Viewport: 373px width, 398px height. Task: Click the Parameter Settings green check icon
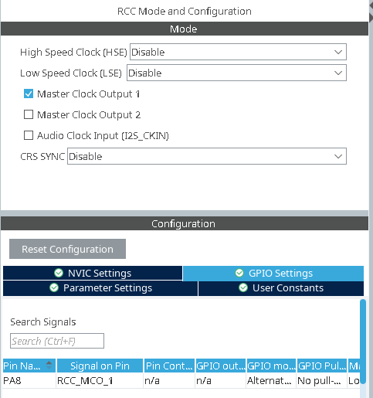pos(54,287)
